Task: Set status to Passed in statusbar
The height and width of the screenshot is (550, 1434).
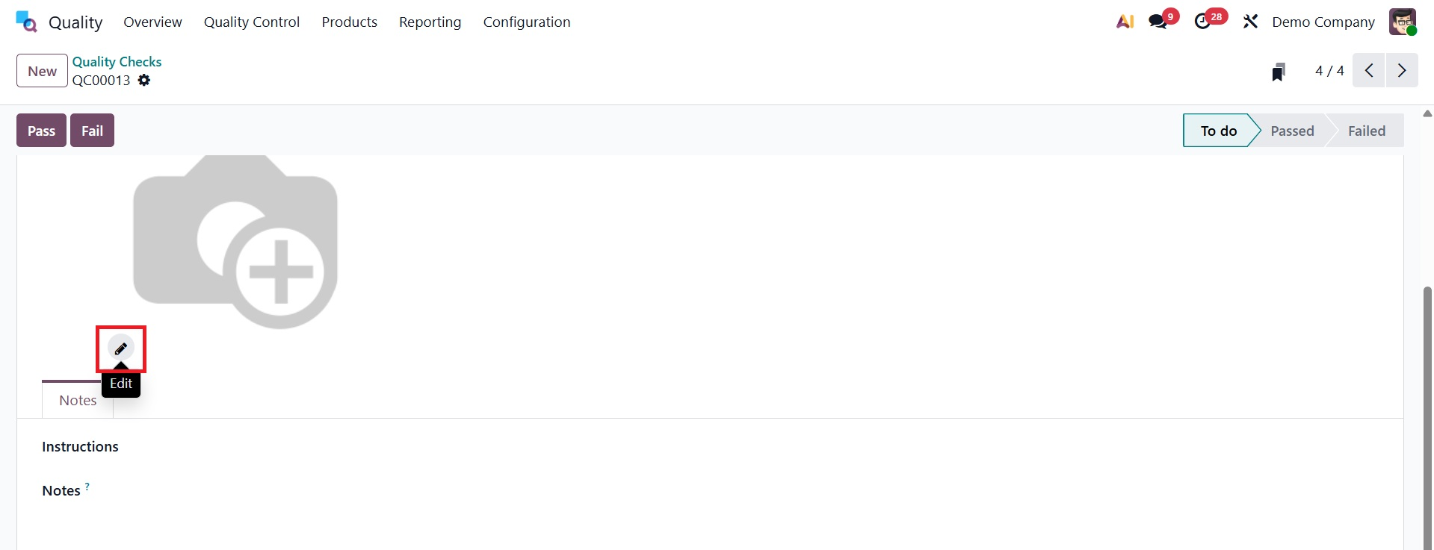Action: click(x=1292, y=131)
